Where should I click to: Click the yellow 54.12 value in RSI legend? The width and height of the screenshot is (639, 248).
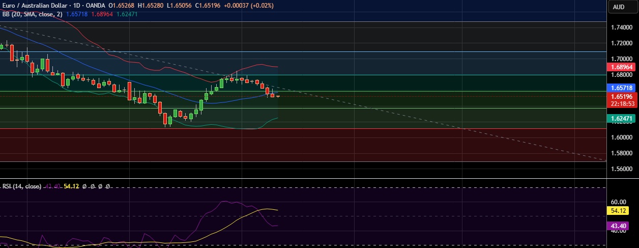(72, 186)
